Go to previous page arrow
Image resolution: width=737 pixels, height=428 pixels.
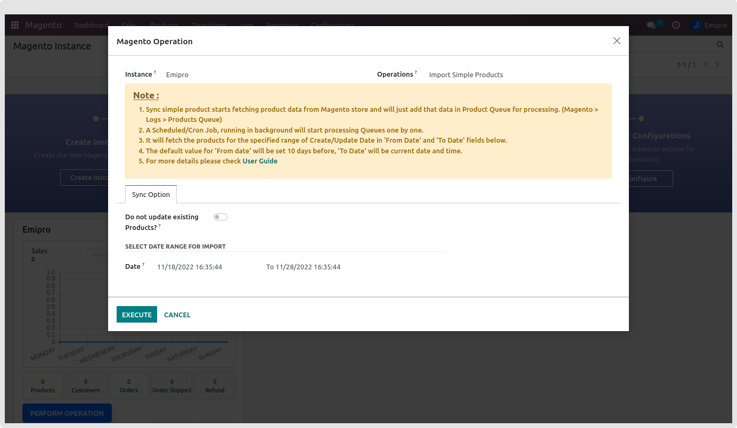706,64
